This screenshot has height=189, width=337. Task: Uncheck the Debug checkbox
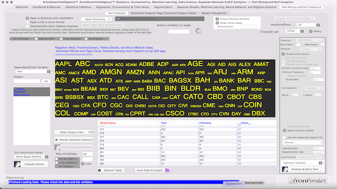(x=311, y=31)
